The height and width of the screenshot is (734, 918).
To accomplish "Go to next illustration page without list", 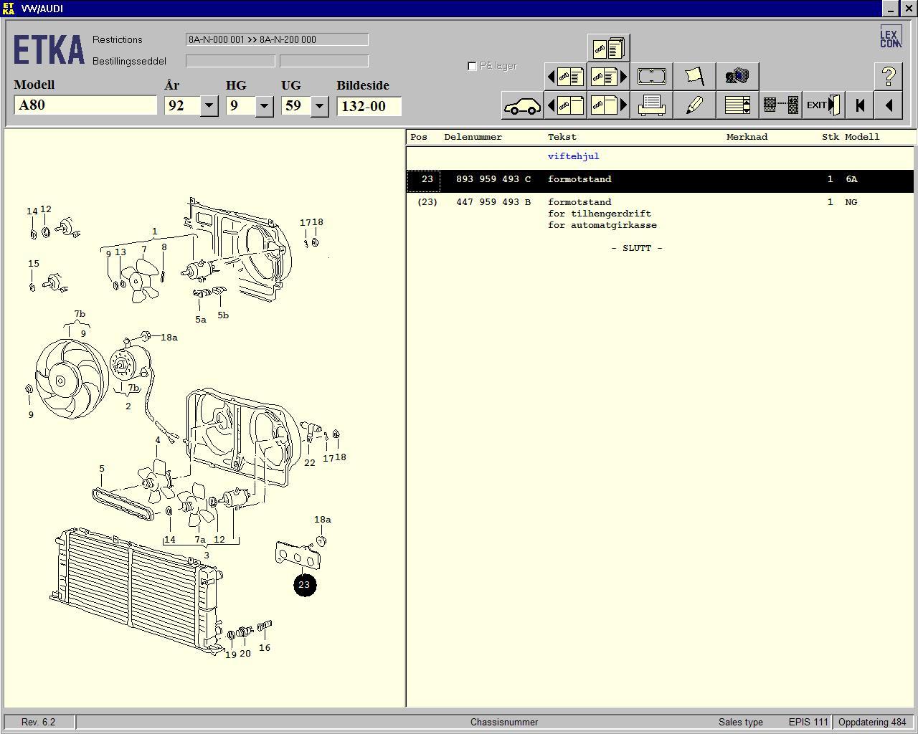I will click(x=608, y=105).
